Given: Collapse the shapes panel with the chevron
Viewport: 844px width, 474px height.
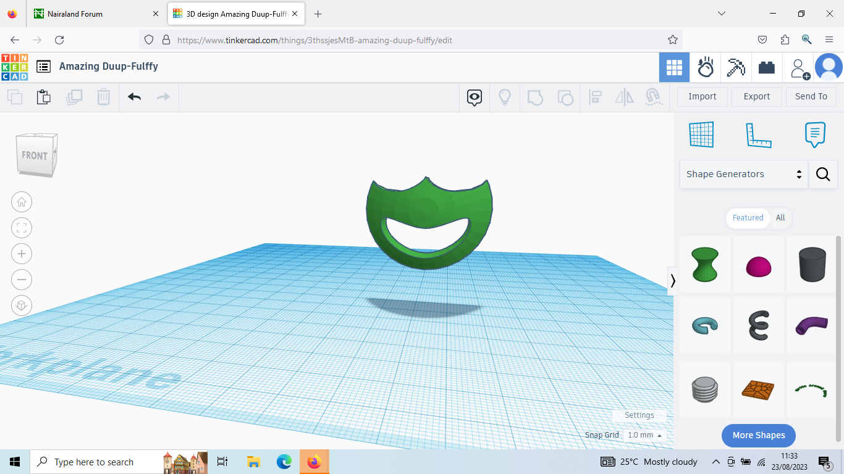Looking at the screenshot, I should coord(673,280).
